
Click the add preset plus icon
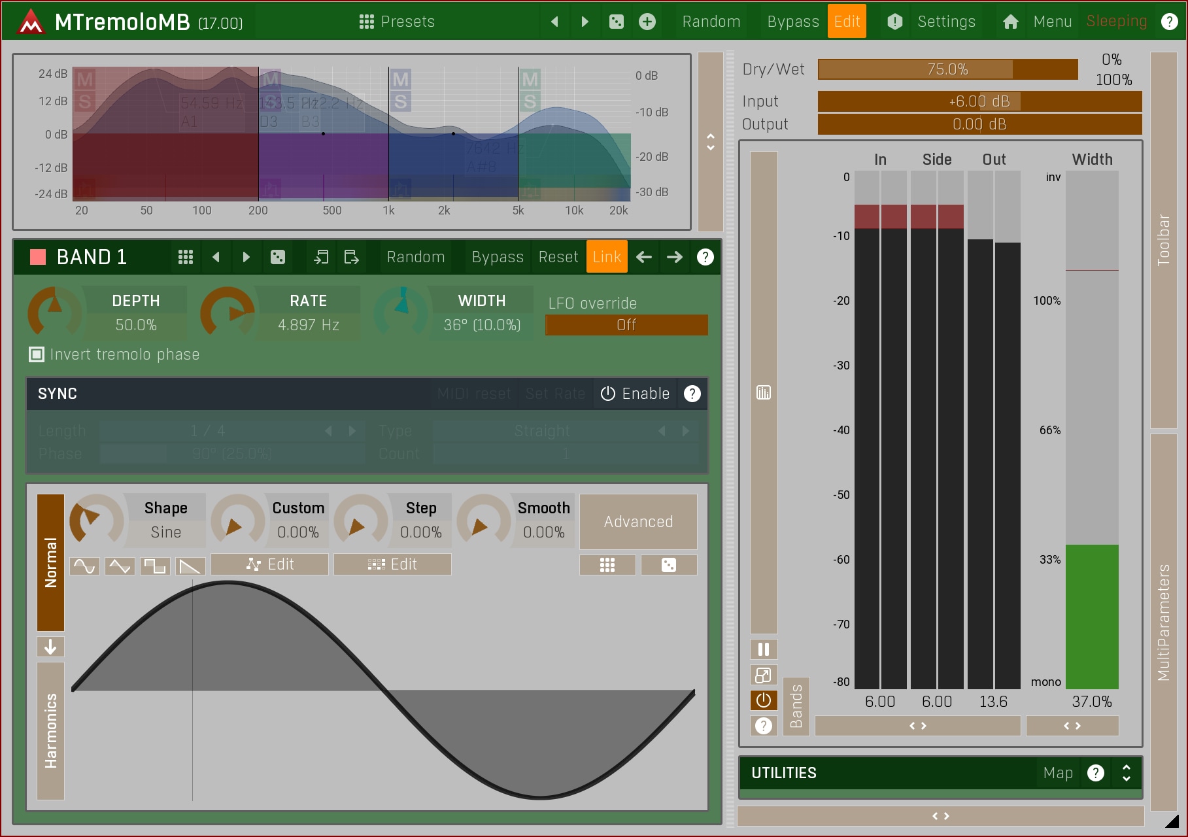point(647,22)
